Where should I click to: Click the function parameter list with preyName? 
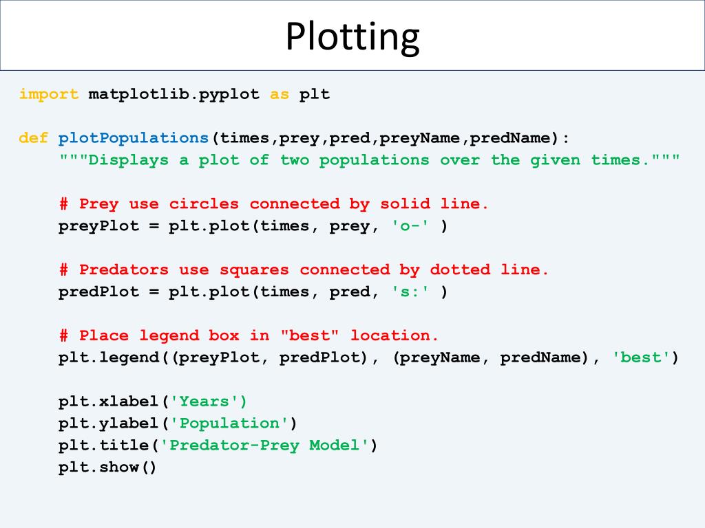click(390, 137)
